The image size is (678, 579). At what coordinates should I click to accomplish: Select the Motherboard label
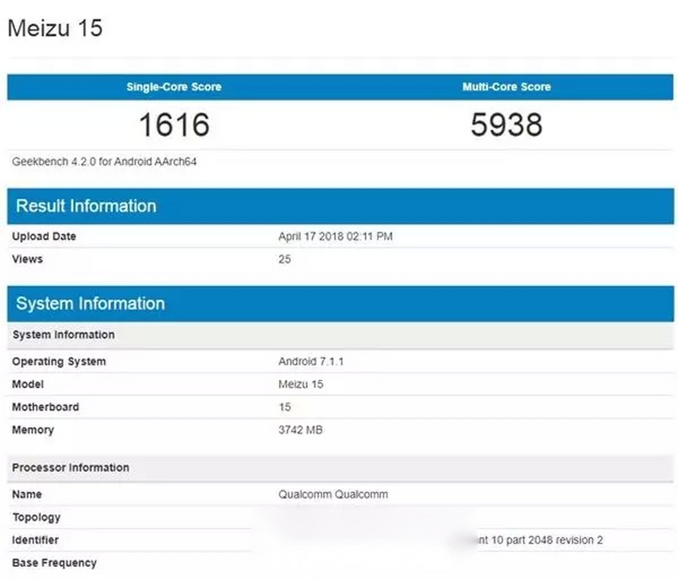[x=45, y=407]
